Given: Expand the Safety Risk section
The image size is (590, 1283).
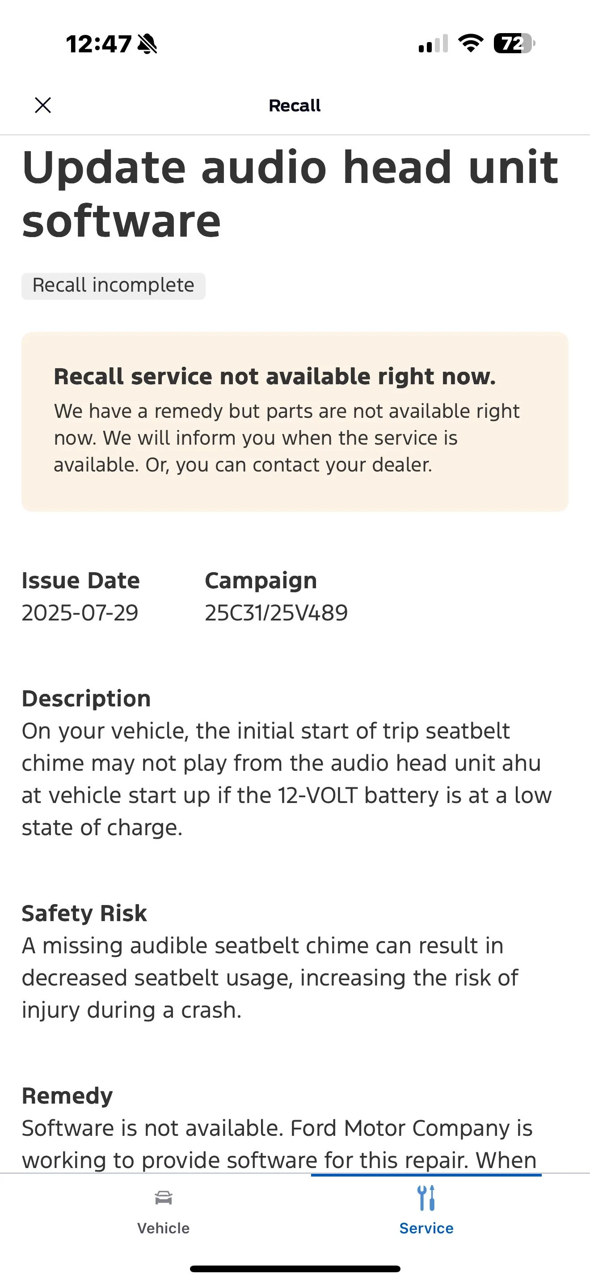Looking at the screenshot, I should pyautogui.click(x=84, y=913).
